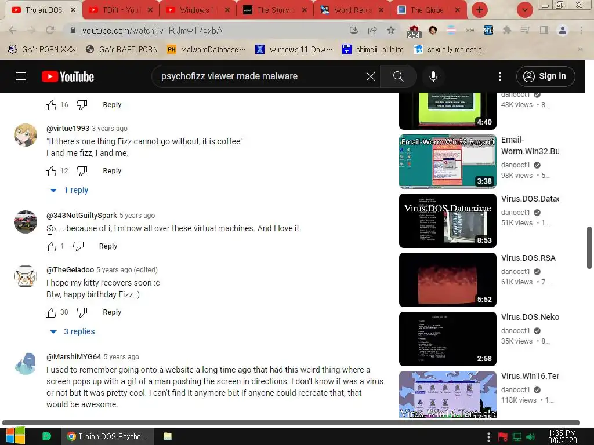Image resolution: width=594 pixels, height=445 pixels.
Task: Select Chrome Trojan.DOS.Psycho taskbar item
Action: [x=107, y=436]
